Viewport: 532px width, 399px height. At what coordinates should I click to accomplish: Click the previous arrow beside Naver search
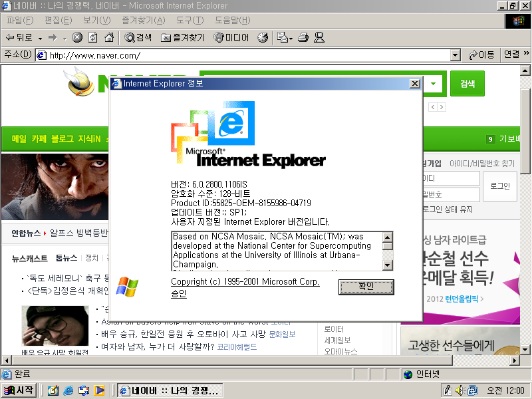point(433,107)
